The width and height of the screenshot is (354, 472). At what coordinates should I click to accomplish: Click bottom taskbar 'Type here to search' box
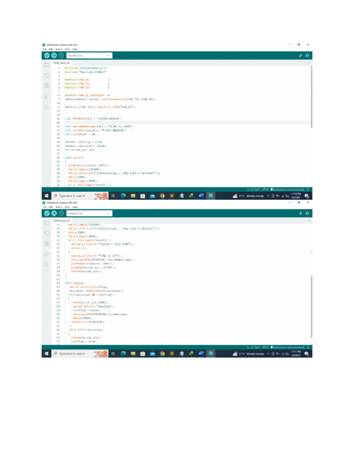[71, 354]
